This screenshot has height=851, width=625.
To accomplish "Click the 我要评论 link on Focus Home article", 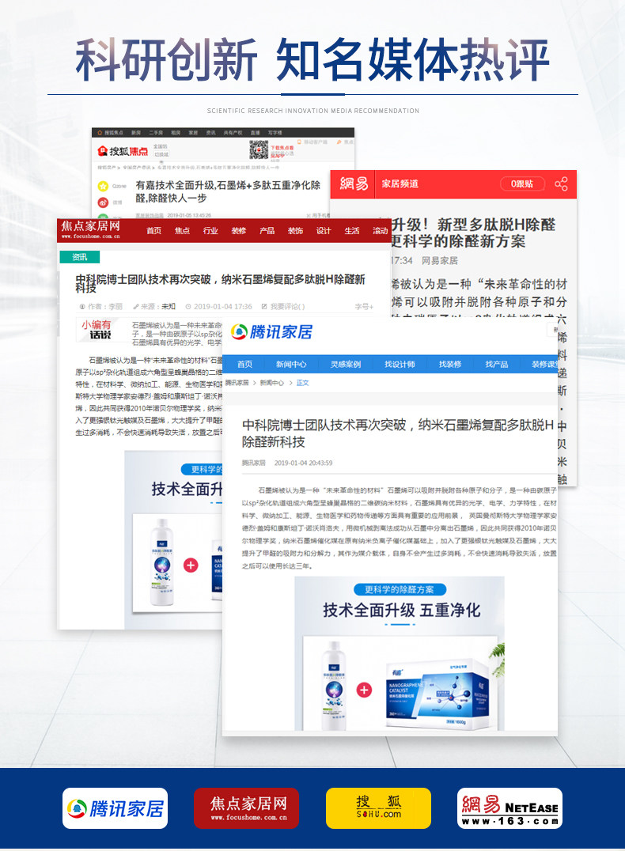I will point(283,307).
